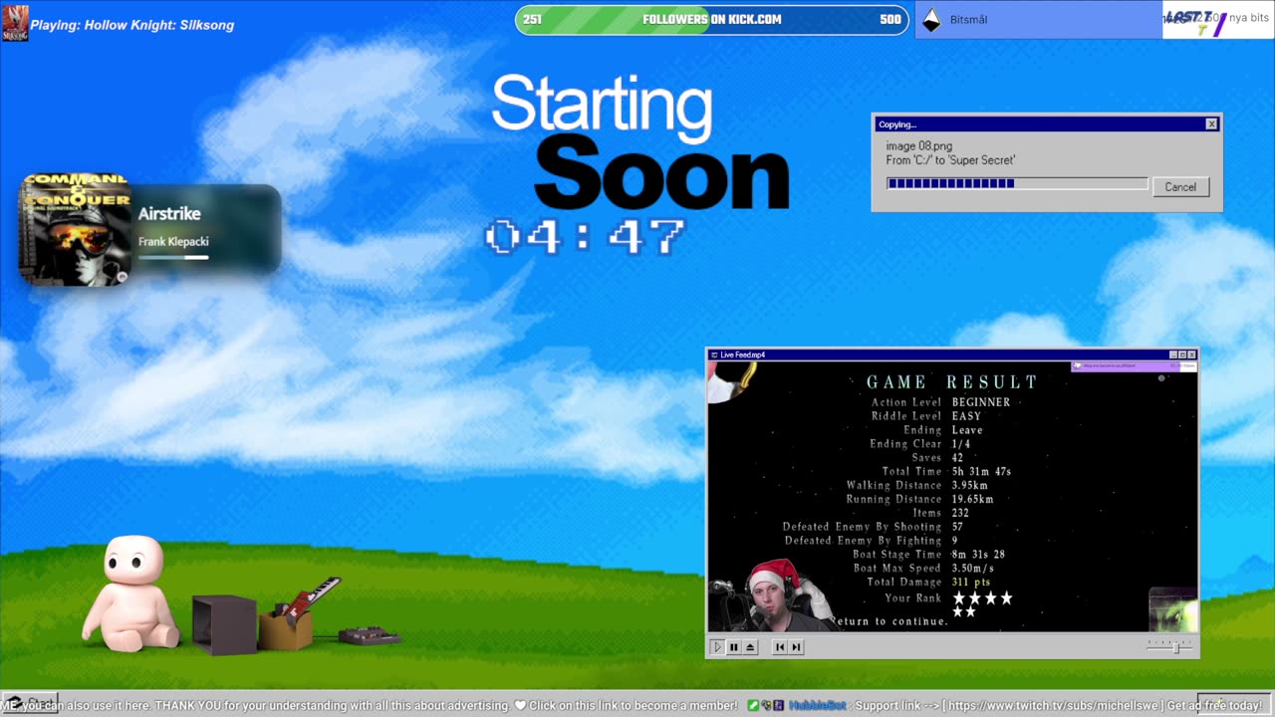This screenshot has width=1275, height=717.
Task: Skip to previous track in Live Feed player
Action: coord(779,646)
